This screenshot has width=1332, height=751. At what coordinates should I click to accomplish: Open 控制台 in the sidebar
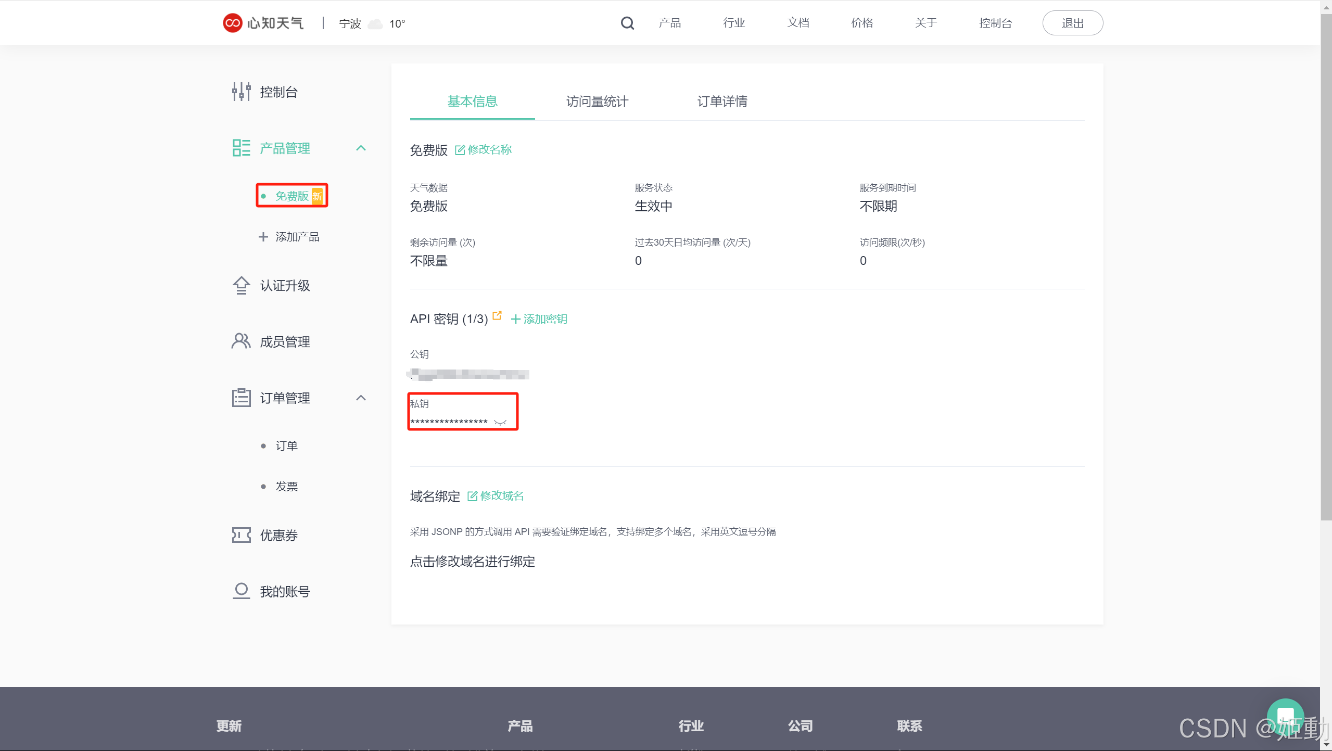click(278, 92)
